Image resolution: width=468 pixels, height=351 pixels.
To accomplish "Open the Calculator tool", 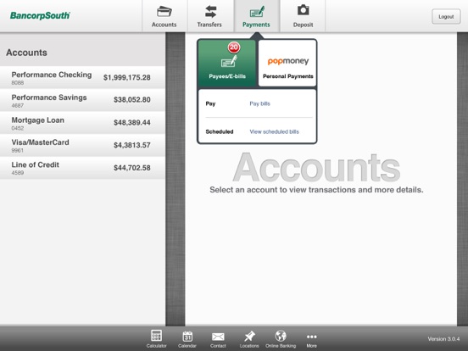I will (156, 339).
